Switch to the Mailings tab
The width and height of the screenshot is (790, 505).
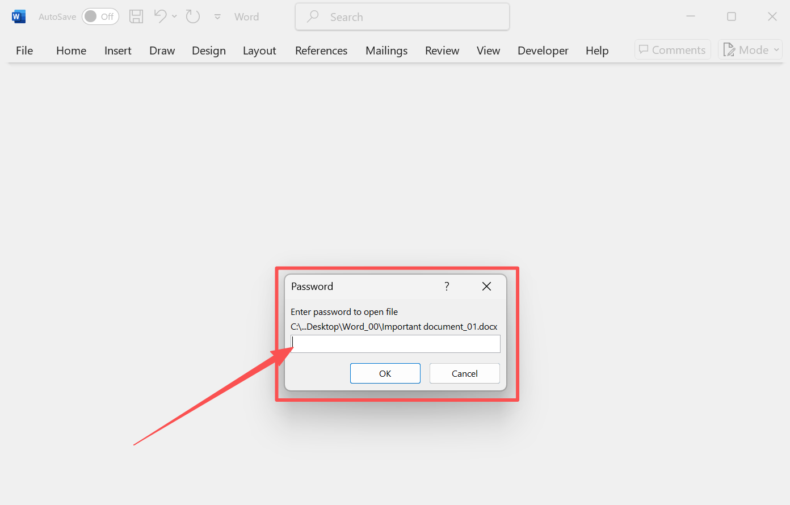pos(386,51)
